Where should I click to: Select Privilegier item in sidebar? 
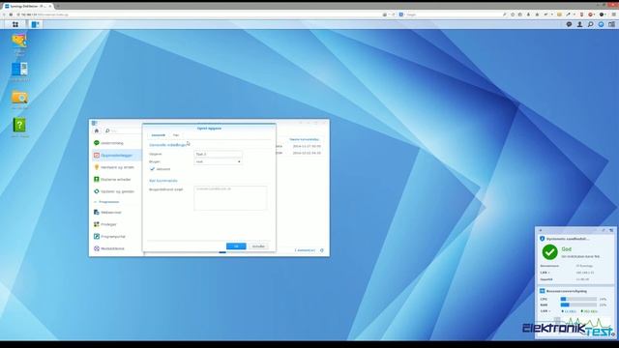point(117,224)
